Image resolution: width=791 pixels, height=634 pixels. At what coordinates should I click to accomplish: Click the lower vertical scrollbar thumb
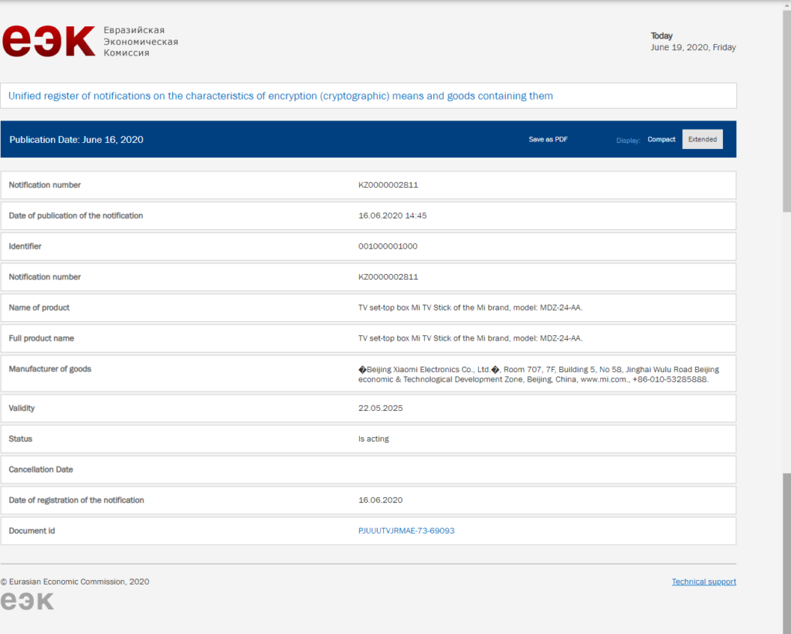(x=786, y=553)
